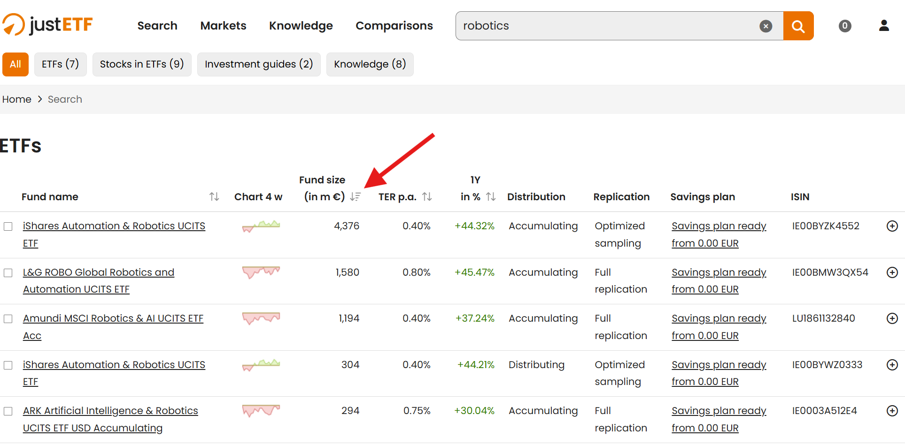The width and height of the screenshot is (905, 445).
Task: Add ETF IE00BMW3QX54 using plus icon
Action: tap(892, 272)
